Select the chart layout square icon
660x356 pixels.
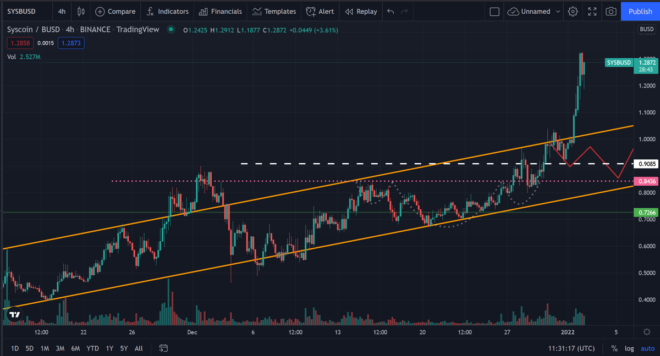click(494, 11)
